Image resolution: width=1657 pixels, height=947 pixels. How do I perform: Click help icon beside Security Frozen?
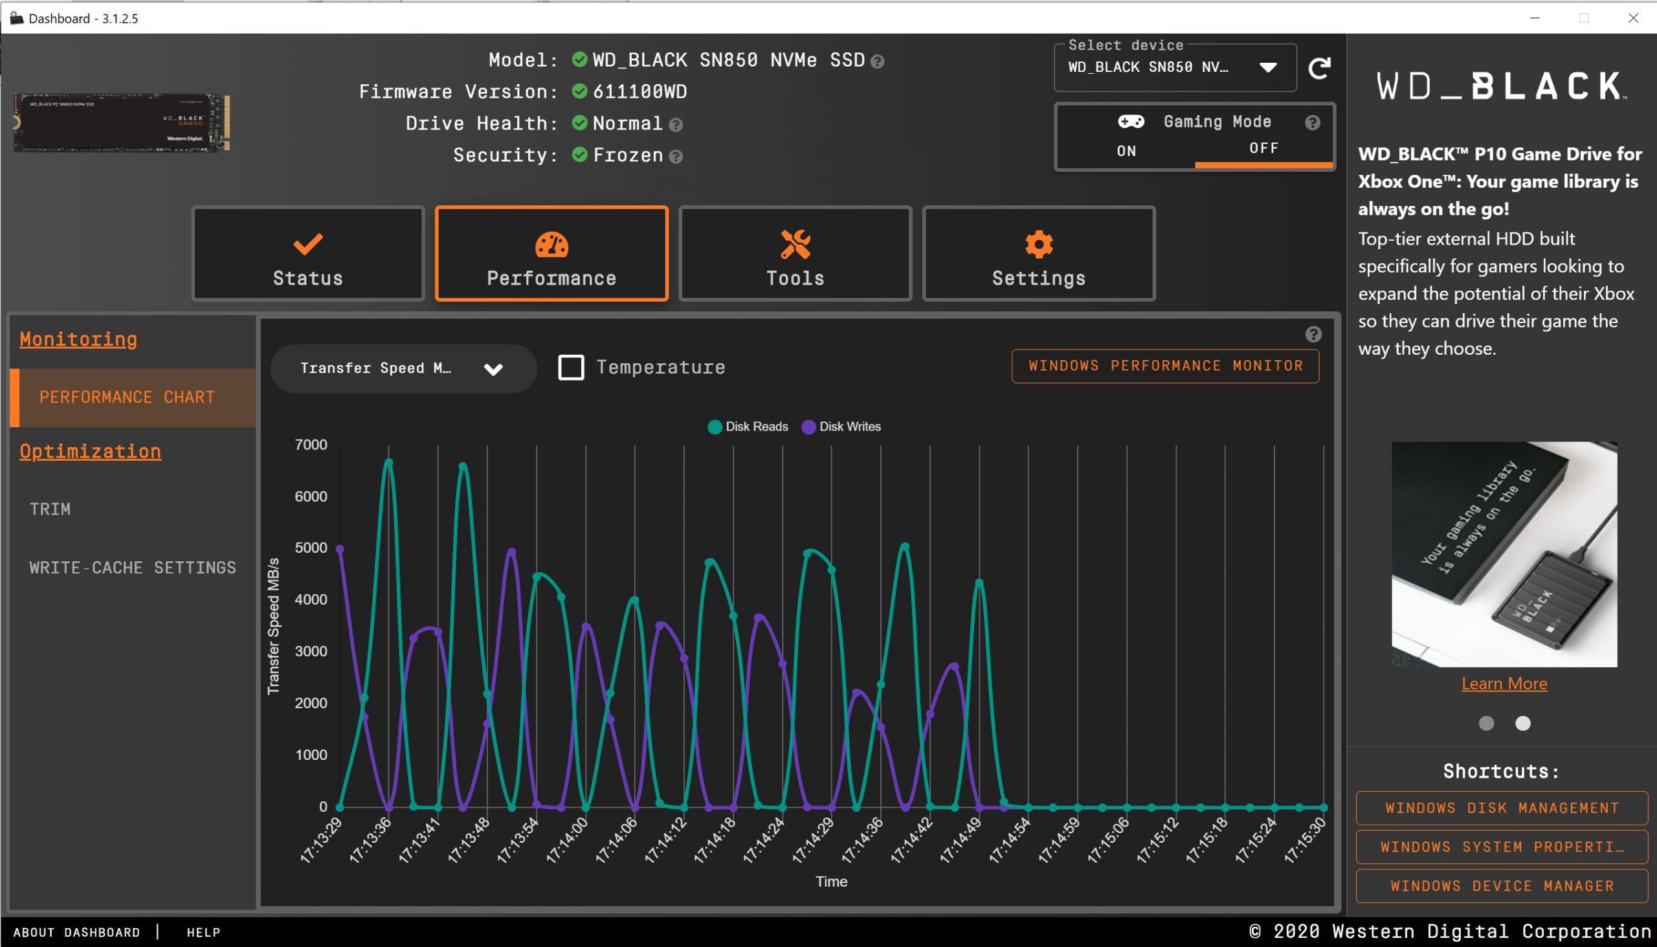(x=676, y=157)
